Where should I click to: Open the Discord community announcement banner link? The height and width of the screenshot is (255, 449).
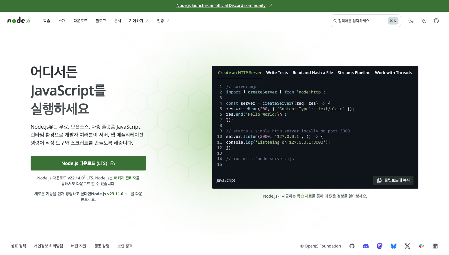tap(224, 5)
